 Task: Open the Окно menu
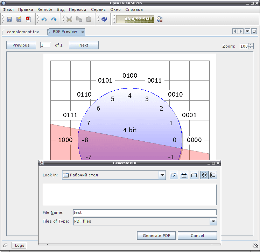pyautogui.click(x=115, y=9)
